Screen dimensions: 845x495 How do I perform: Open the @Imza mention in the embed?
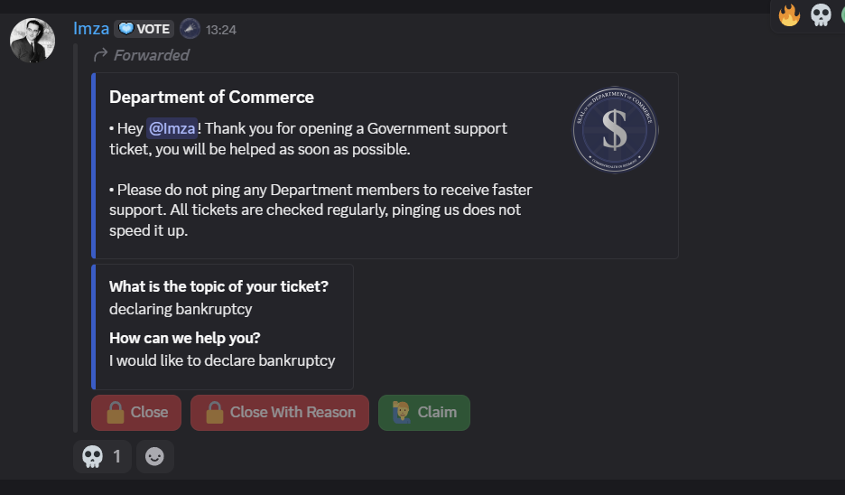(172, 128)
